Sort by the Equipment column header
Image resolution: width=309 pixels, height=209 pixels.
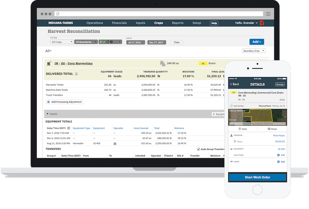[x=99, y=128]
